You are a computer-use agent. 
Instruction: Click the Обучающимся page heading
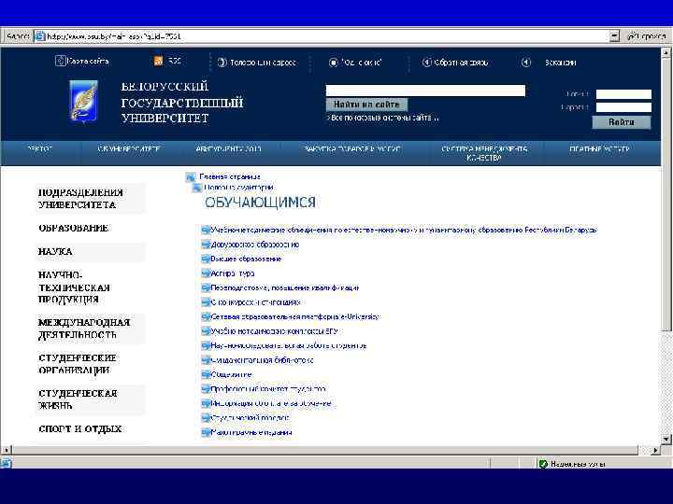click(x=260, y=203)
